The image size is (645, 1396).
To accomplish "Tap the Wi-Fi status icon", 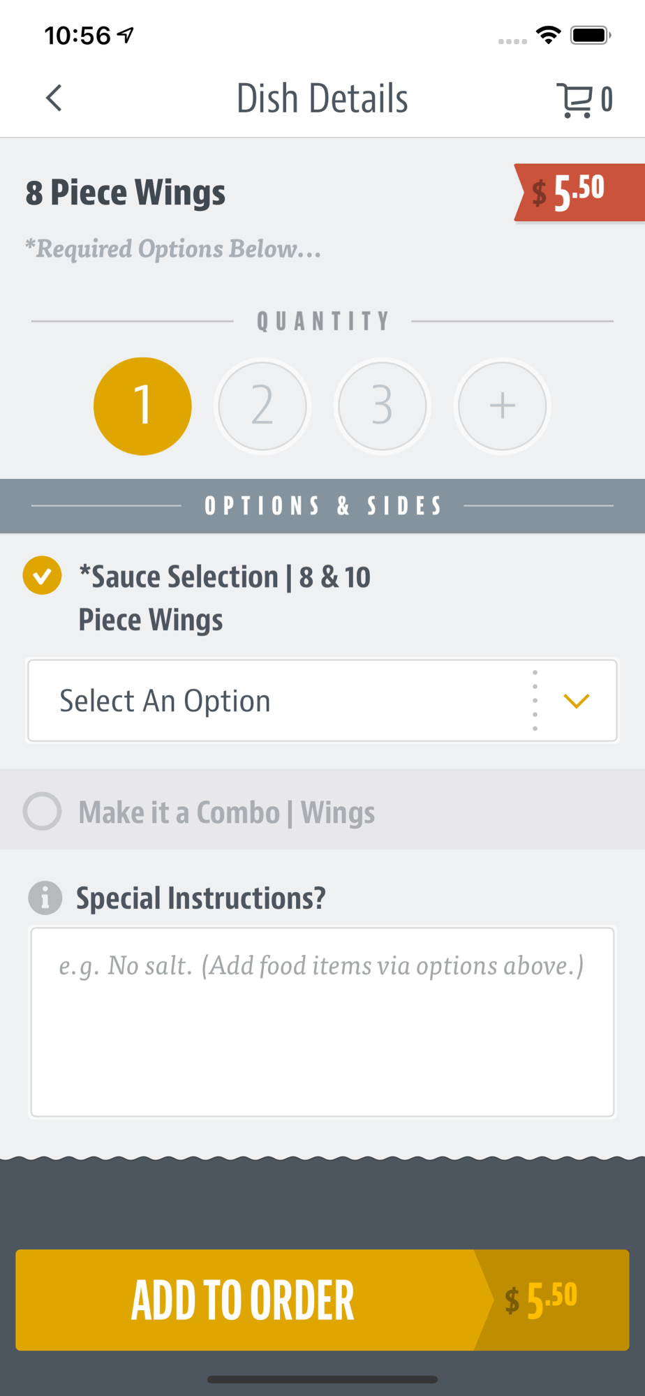I will [x=549, y=35].
